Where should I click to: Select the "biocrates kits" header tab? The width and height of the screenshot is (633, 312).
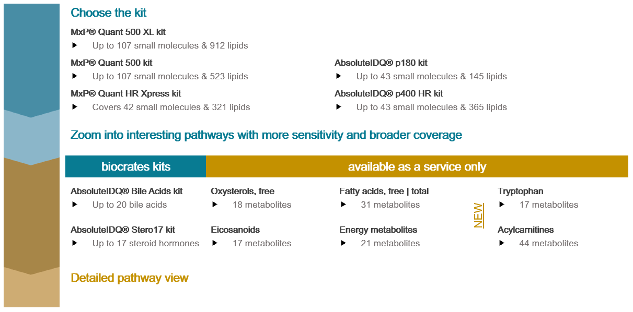tap(136, 167)
